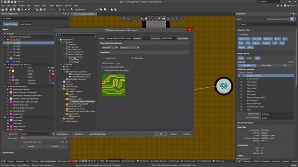Toggle the Polygons selection filter

(x=266, y=43)
